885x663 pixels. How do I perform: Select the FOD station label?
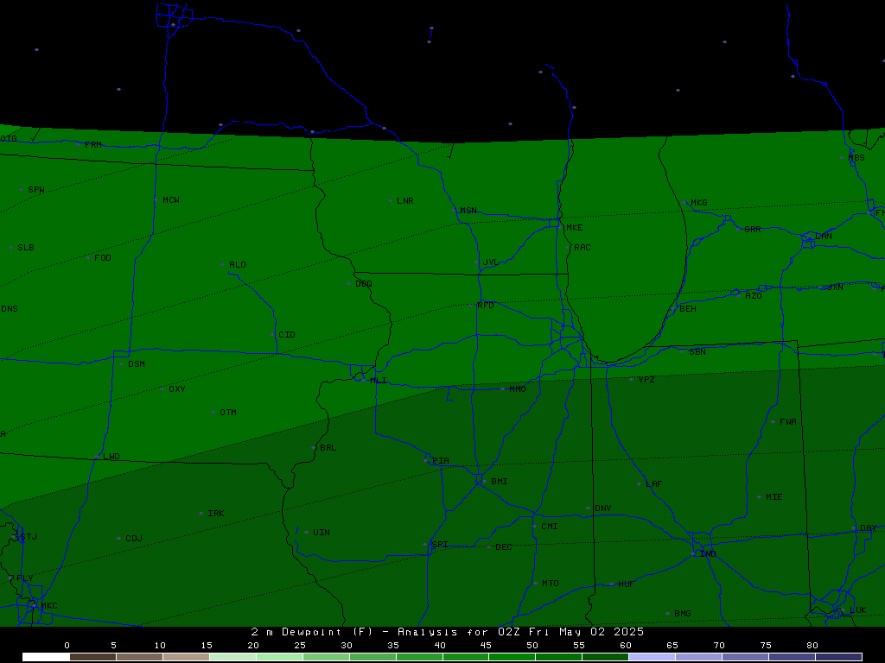pos(103,258)
